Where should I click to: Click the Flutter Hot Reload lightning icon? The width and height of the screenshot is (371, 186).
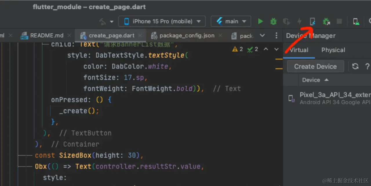(300, 21)
